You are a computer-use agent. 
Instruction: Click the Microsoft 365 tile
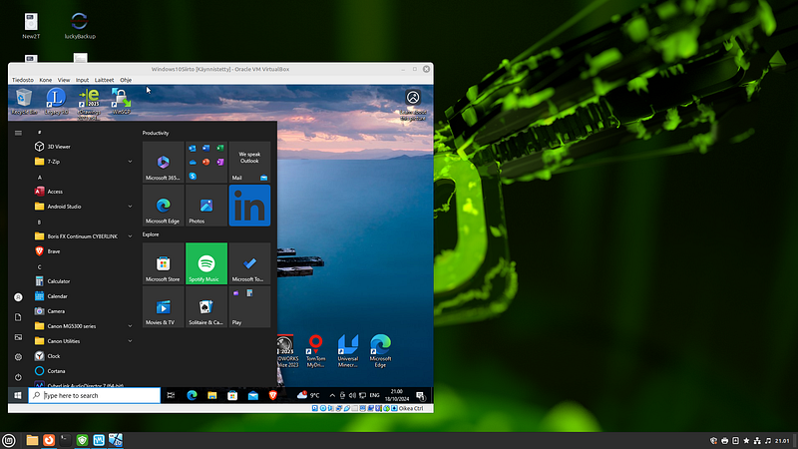tap(163, 162)
